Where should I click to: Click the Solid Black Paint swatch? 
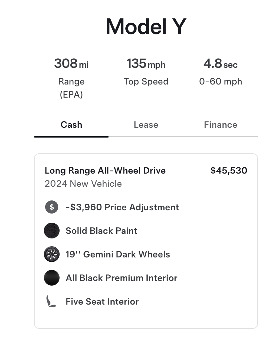point(52,231)
